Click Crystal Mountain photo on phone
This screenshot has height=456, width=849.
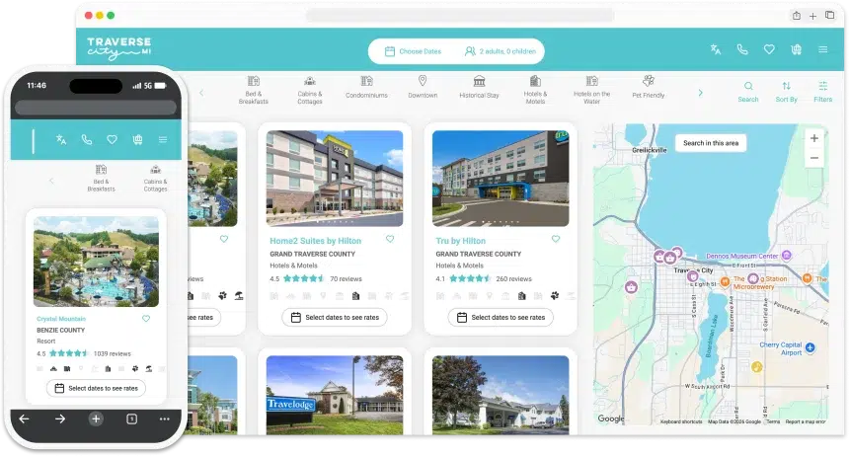click(97, 262)
